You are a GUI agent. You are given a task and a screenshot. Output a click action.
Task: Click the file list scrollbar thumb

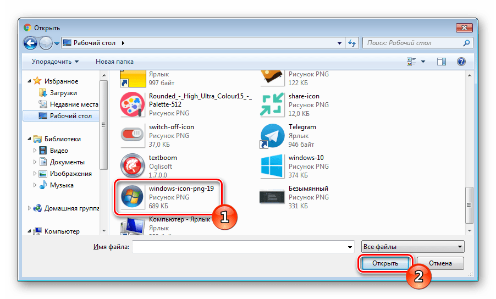(470, 205)
